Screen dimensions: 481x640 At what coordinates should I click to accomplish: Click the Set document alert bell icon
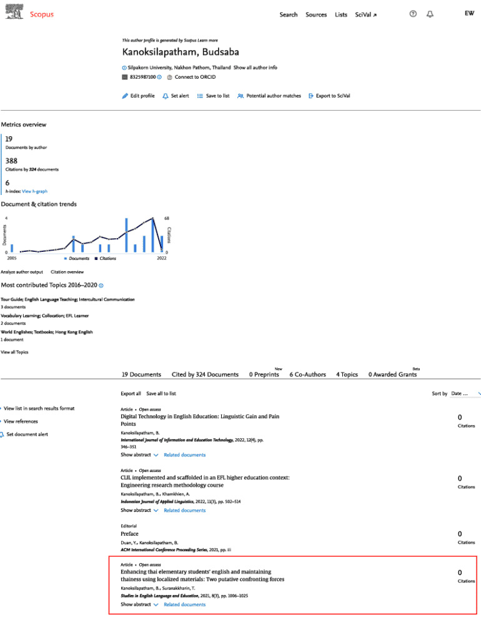point(2,434)
